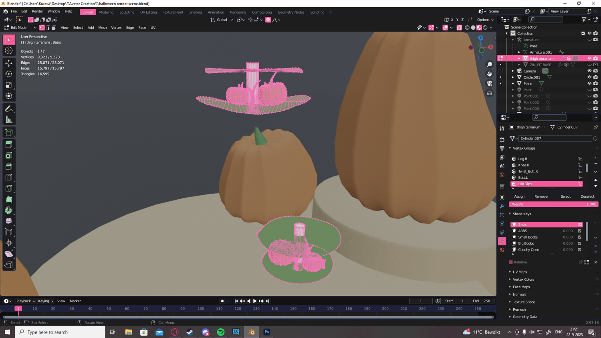Screen dimensions: 601x338
Task: Select the Rotate tool in toolbar
Action: 9,74
